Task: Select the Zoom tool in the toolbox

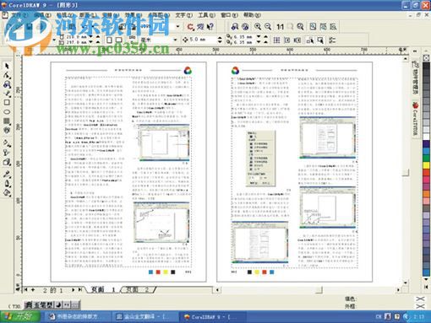Action: pyautogui.click(x=7, y=84)
